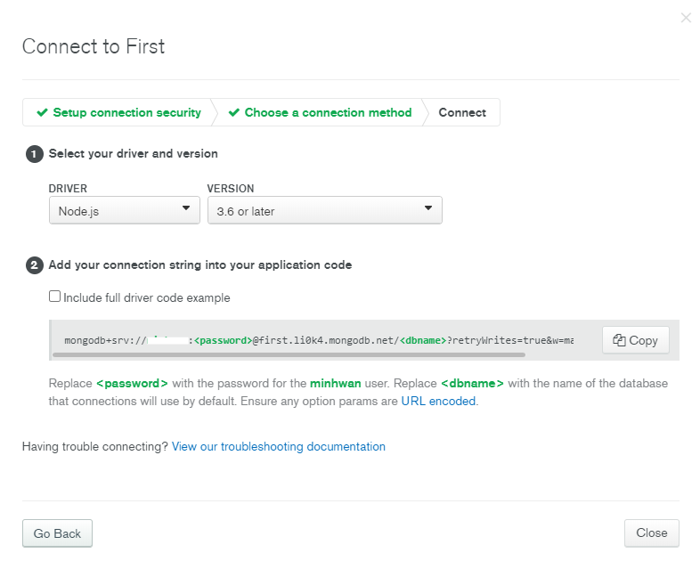The height and width of the screenshot is (561, 700).
Task: Click the Add your connection string heading
Action: click(x=200, y=265)
